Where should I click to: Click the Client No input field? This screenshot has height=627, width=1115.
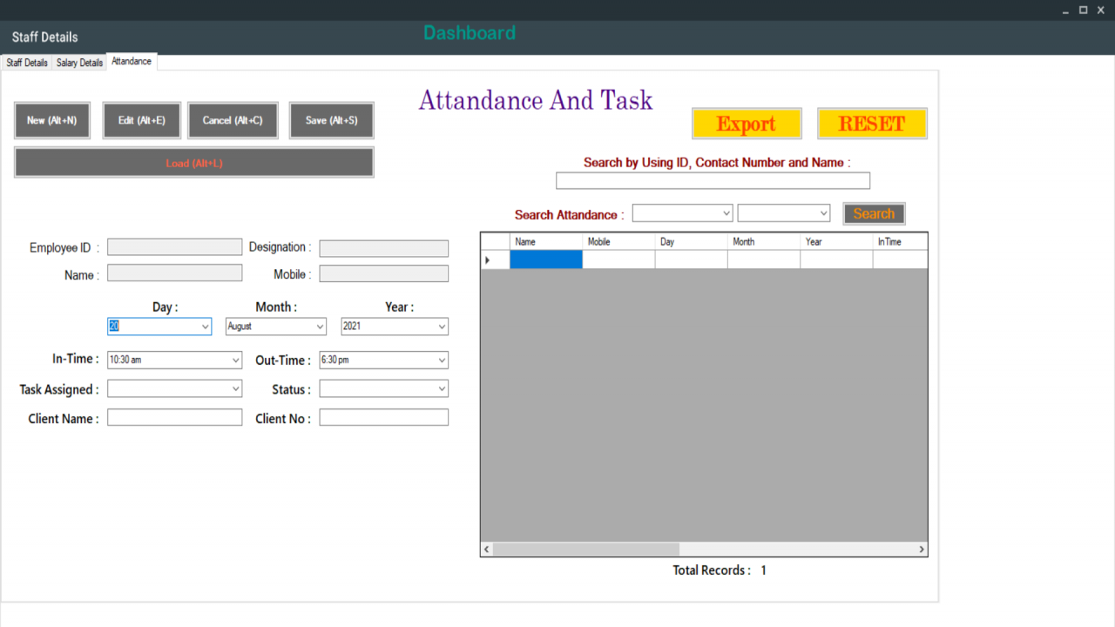(384, 418)
